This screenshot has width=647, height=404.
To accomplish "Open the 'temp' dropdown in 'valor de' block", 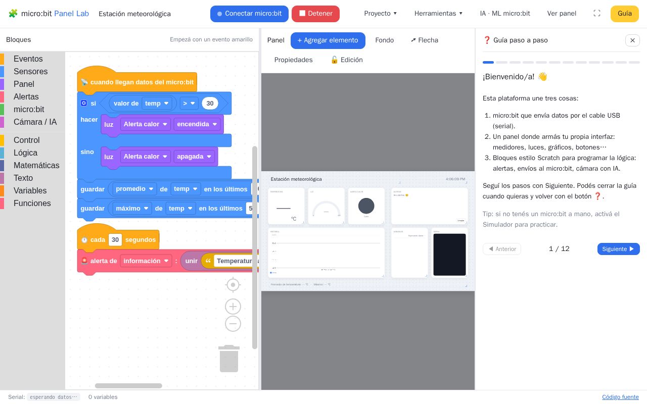I will click(157, 104).
